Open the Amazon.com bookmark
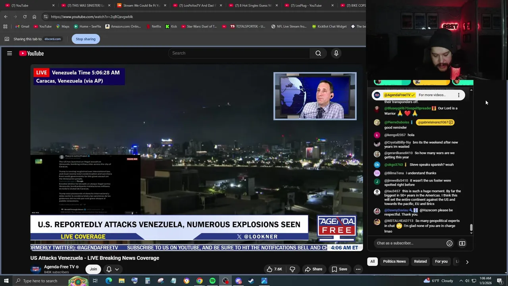Viewport: 508px width, 286px height. [123, 27]
